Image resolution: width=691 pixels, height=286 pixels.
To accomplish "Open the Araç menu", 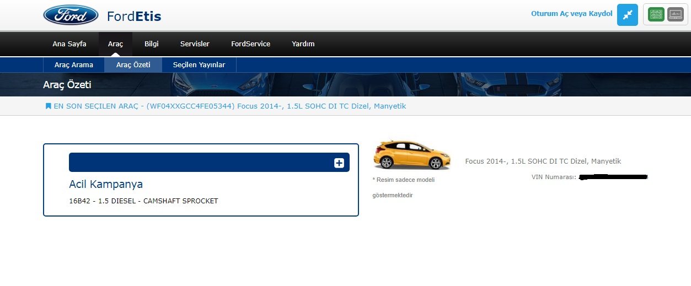I will point(115,44).
